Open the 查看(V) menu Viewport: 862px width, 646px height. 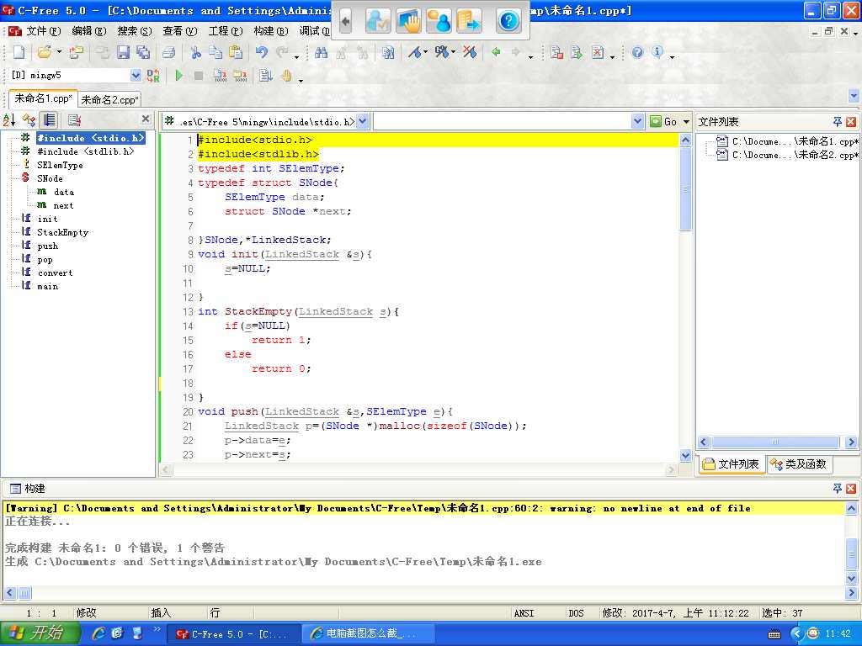pyautogui.click(x=180, y=31)
